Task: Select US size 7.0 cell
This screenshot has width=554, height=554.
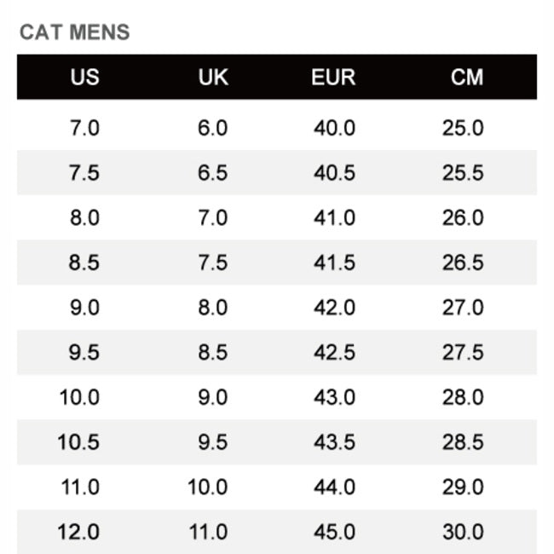Action: 84,129
